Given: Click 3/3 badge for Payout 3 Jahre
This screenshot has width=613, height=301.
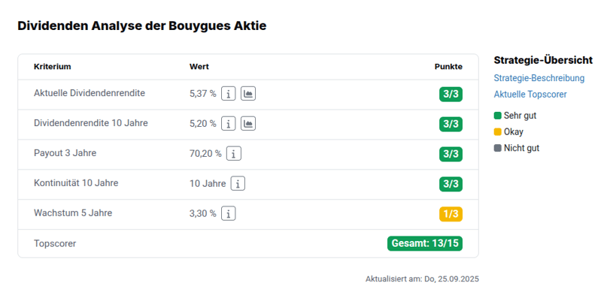Looking at the screenshot, I should 451,154.
